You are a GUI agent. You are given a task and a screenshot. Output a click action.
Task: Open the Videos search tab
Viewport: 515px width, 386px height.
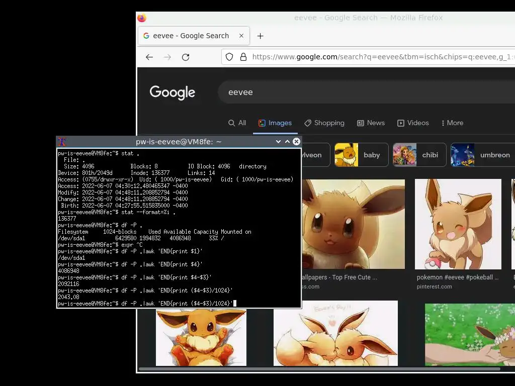pyautogui.click(x=413, y=123)
